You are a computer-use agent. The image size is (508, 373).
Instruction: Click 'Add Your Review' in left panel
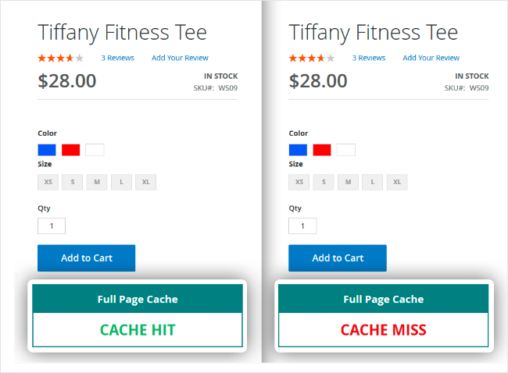click(180, 58)
